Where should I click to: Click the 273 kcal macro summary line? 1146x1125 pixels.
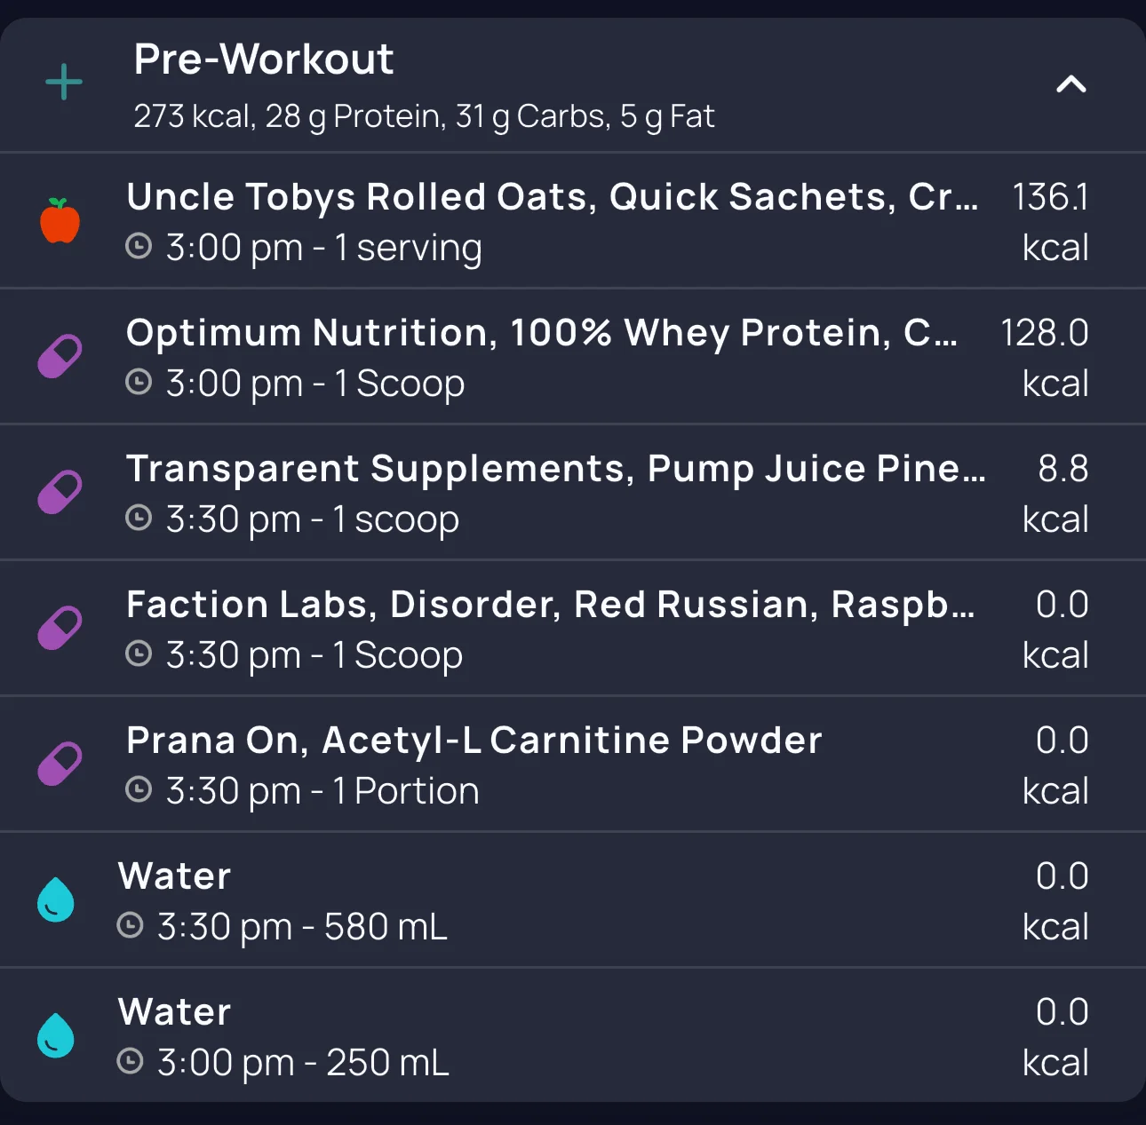coord(424,116)
